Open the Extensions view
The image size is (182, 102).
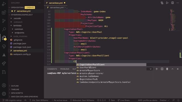coord(4,12)
